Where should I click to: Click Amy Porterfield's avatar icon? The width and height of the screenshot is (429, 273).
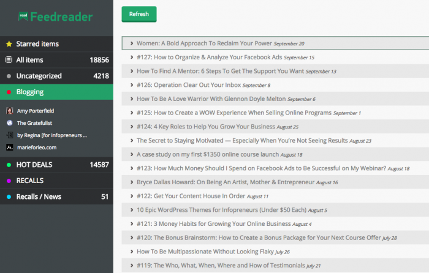tap(10, 111)
